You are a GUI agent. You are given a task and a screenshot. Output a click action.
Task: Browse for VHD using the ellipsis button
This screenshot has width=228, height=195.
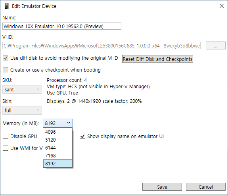click(x=215, y=46)
